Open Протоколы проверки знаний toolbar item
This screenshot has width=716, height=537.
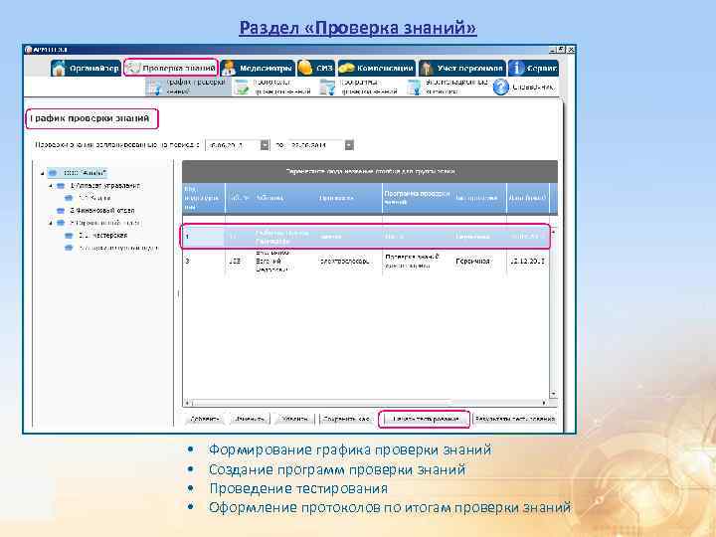pyautogui.click(x=273, y=87)
